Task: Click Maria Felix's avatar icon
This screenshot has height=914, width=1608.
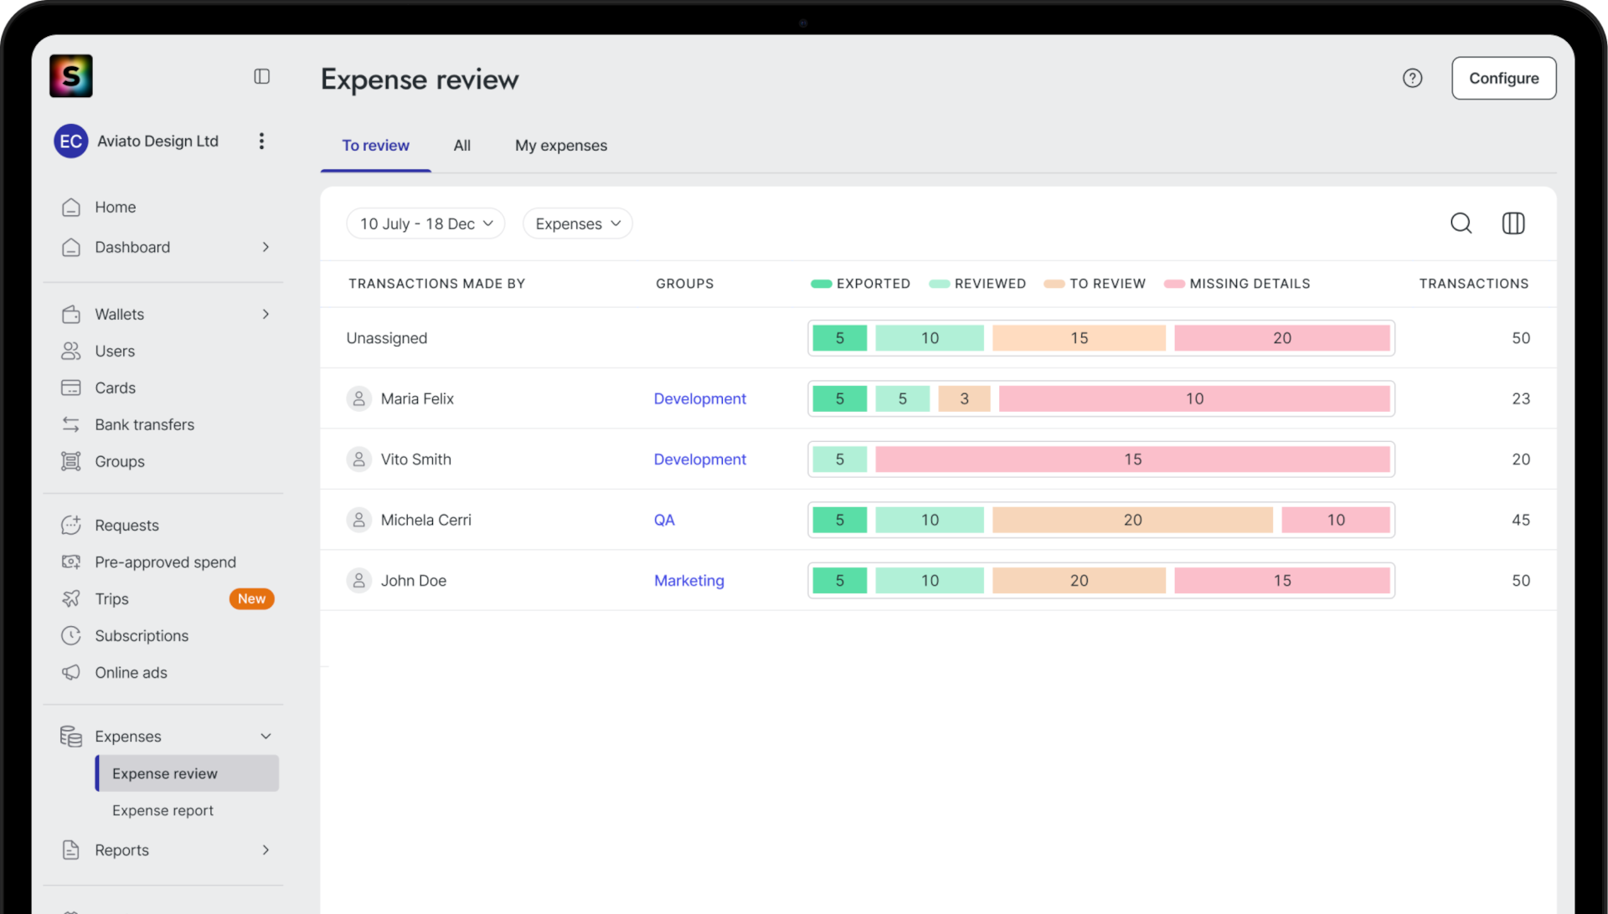Action: (358, 398)
